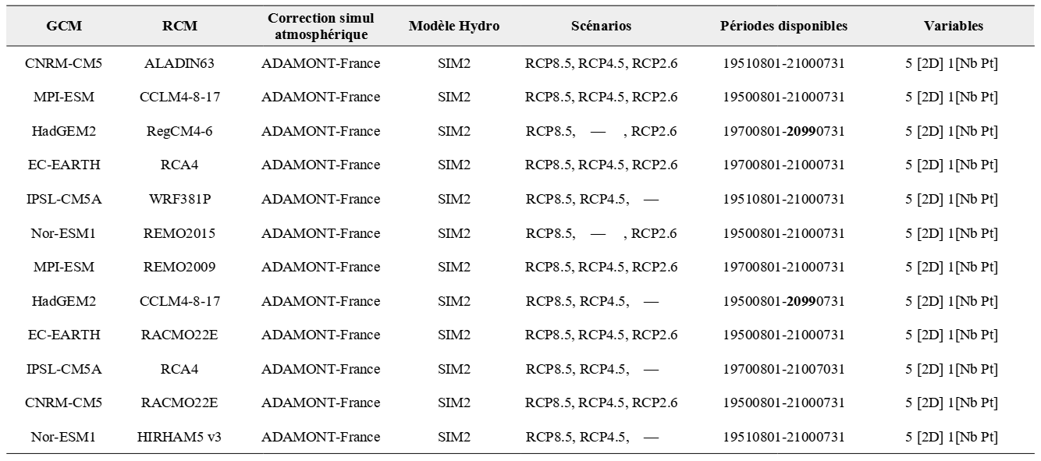Select the period 19700801-21007031 cell

click(x=783, y=369)
